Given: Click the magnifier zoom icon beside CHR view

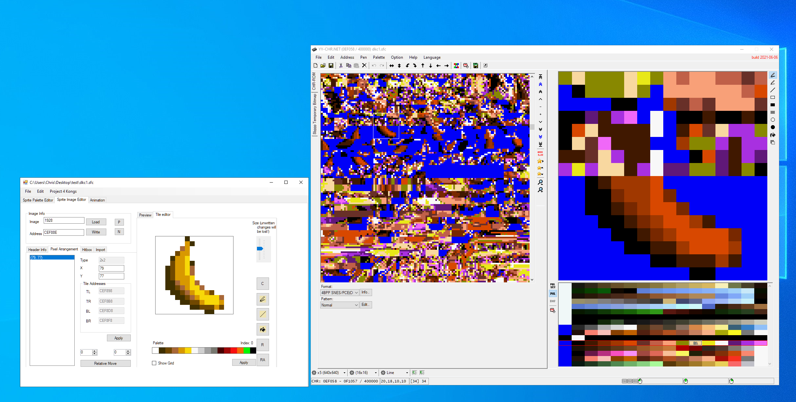Looking at the screenshot, I should (540, 182).
